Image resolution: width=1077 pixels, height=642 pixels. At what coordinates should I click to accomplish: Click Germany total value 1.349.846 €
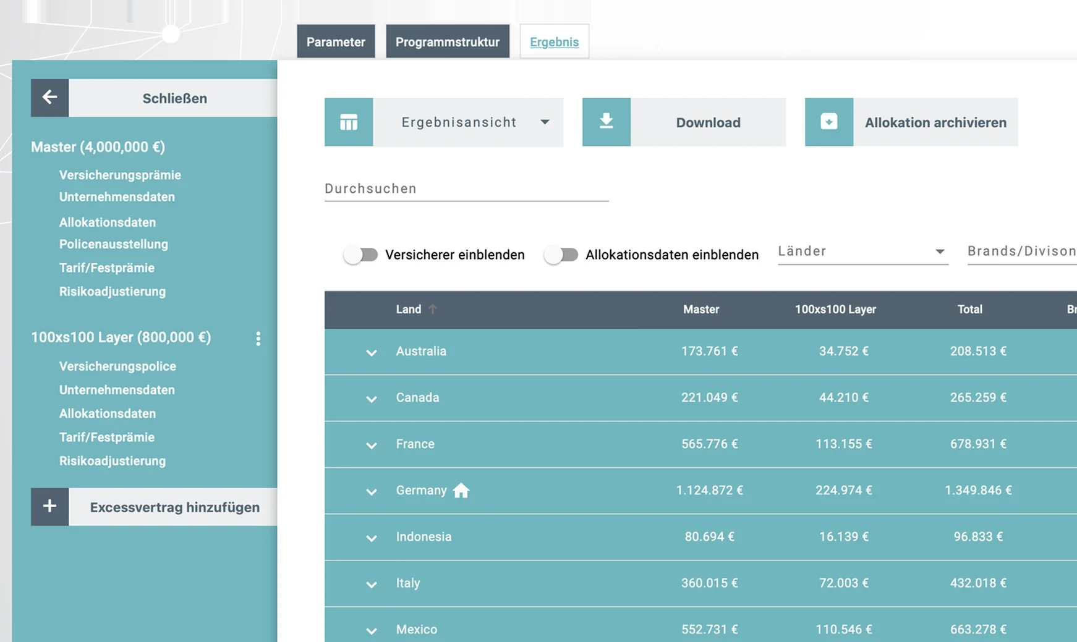[x=978, y=490]
